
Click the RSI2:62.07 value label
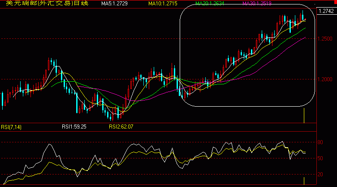[121, 127]
